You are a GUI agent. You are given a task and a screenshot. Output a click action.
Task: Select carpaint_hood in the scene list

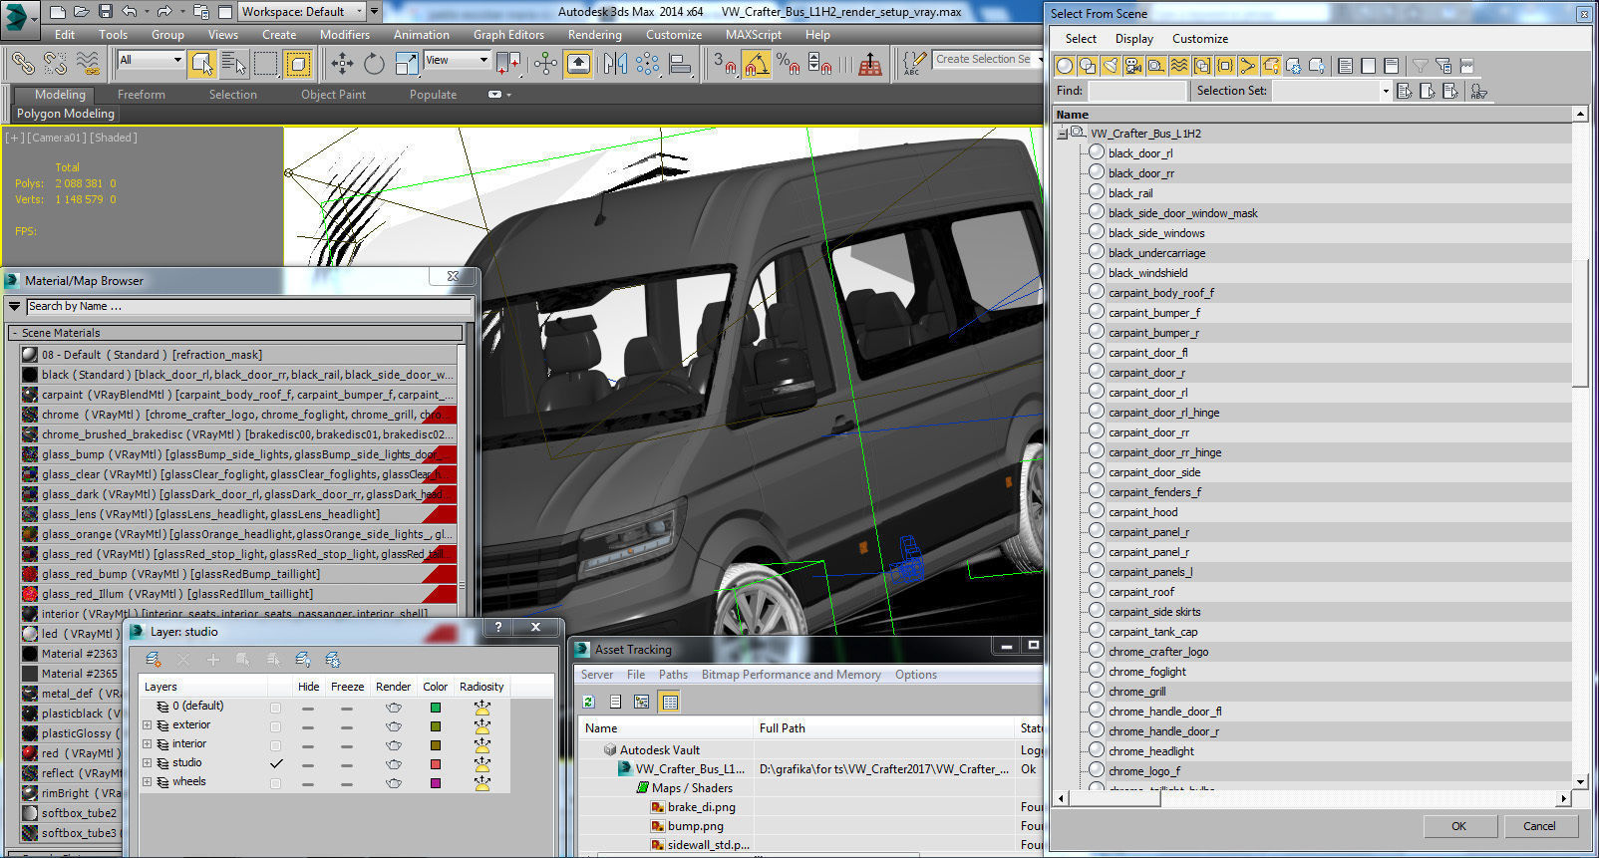tap(1142, 512)
